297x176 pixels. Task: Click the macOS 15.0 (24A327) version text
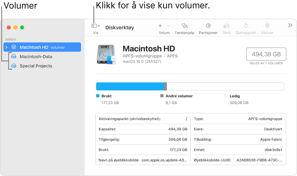point(142,61)
